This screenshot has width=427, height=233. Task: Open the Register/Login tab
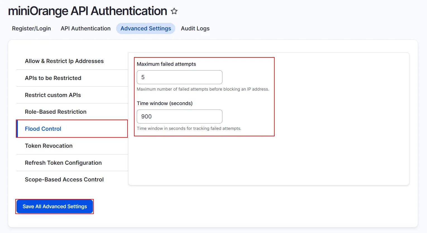(x=31, y=28)
